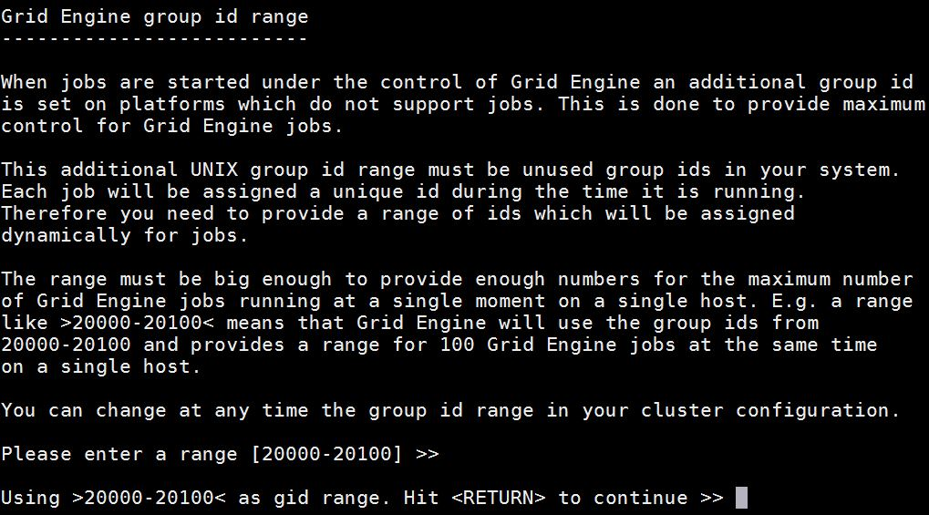Click line "control for Grid Engine jobs."
This screenshot has width=929, height=515.
pyautogui.click(x=171, y=126)
